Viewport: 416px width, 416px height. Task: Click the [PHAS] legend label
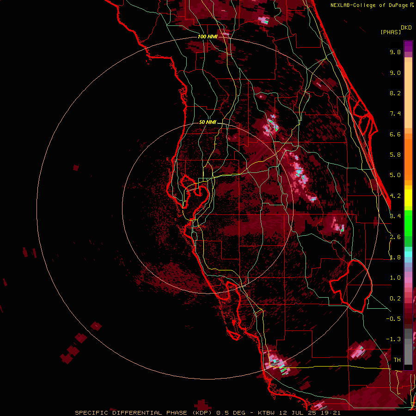(x=391, y=32)
